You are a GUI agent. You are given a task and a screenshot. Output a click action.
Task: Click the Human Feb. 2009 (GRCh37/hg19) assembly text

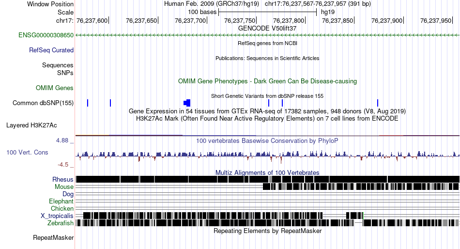212,4
